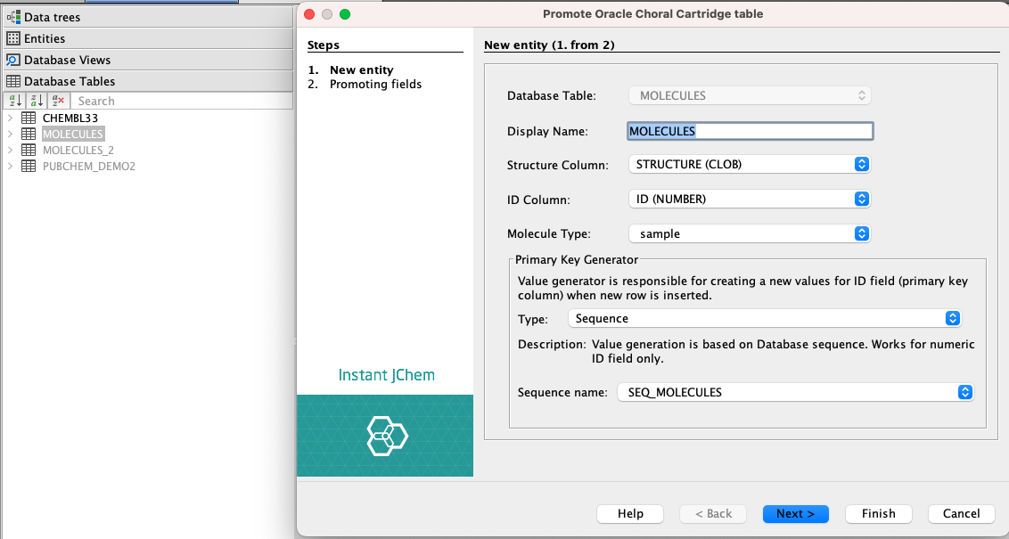
Task: Expand the PUBCHEM_DEMO2 tree node
Action: tap(10, 166)
